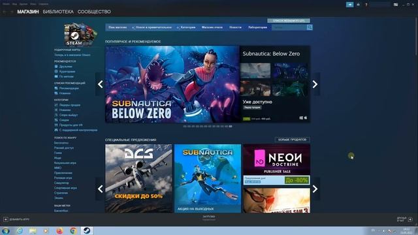
Task: Open Windows Start button on taskbar
Action: [6, 230]
